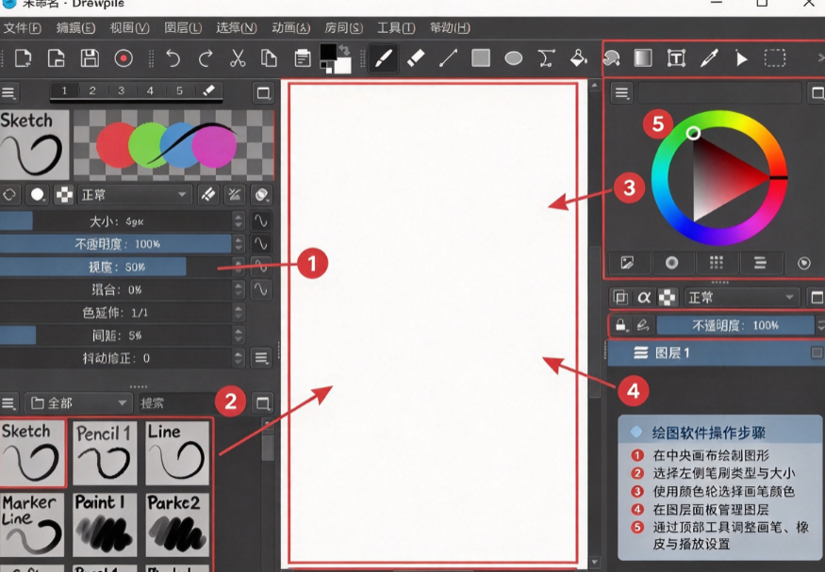Image resolution: width=825 pixels, height=572 pixels.
Task: Focus the 搜索 brush search field
Action: tap(178, 403)
